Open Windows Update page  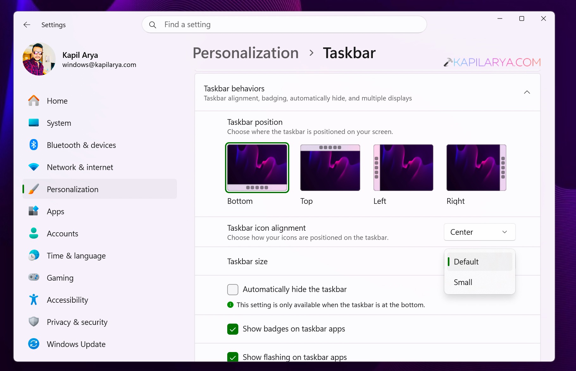(x=99, y=344)
